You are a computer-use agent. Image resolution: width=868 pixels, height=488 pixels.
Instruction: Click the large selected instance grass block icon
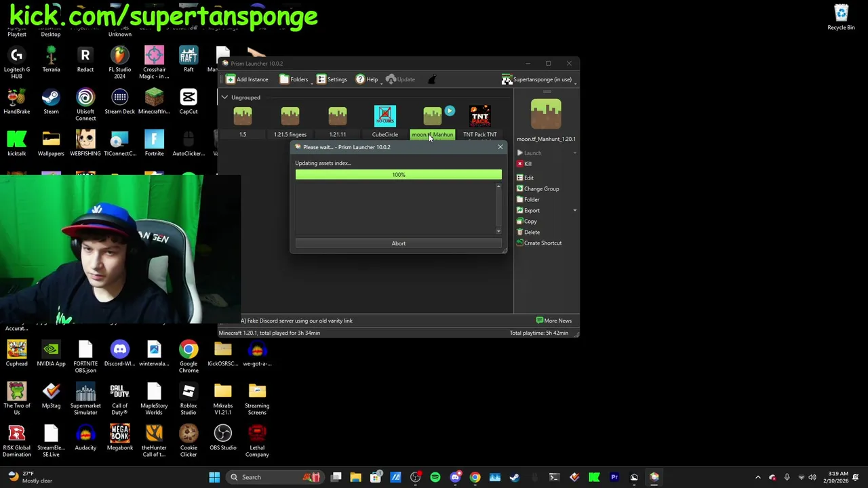(546, 114)
